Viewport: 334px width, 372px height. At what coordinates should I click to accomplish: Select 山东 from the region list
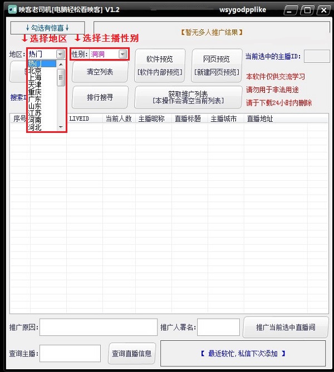42,106
